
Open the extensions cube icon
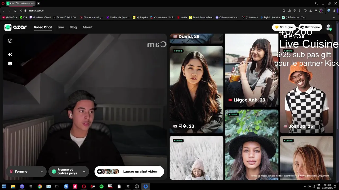pos(334,11)
